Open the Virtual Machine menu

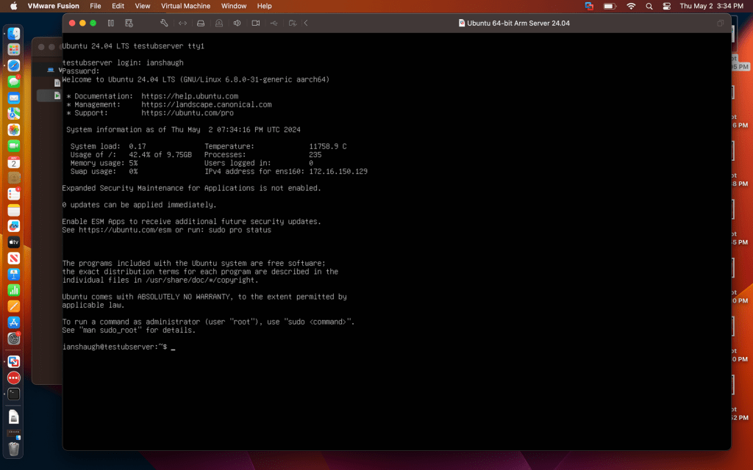(185, 6)
